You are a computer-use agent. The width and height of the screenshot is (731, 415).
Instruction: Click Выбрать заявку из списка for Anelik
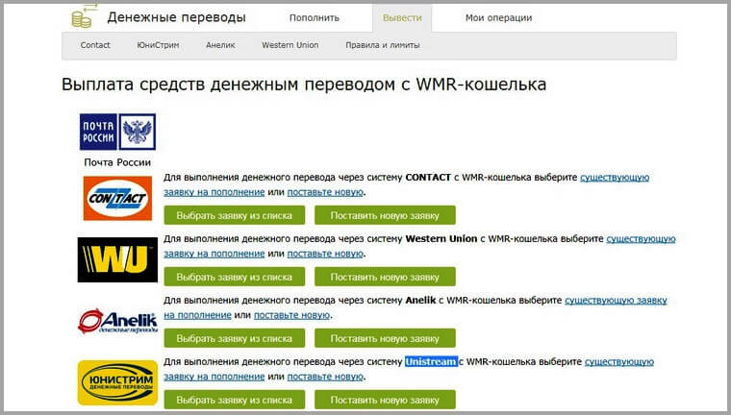[235, 338]
